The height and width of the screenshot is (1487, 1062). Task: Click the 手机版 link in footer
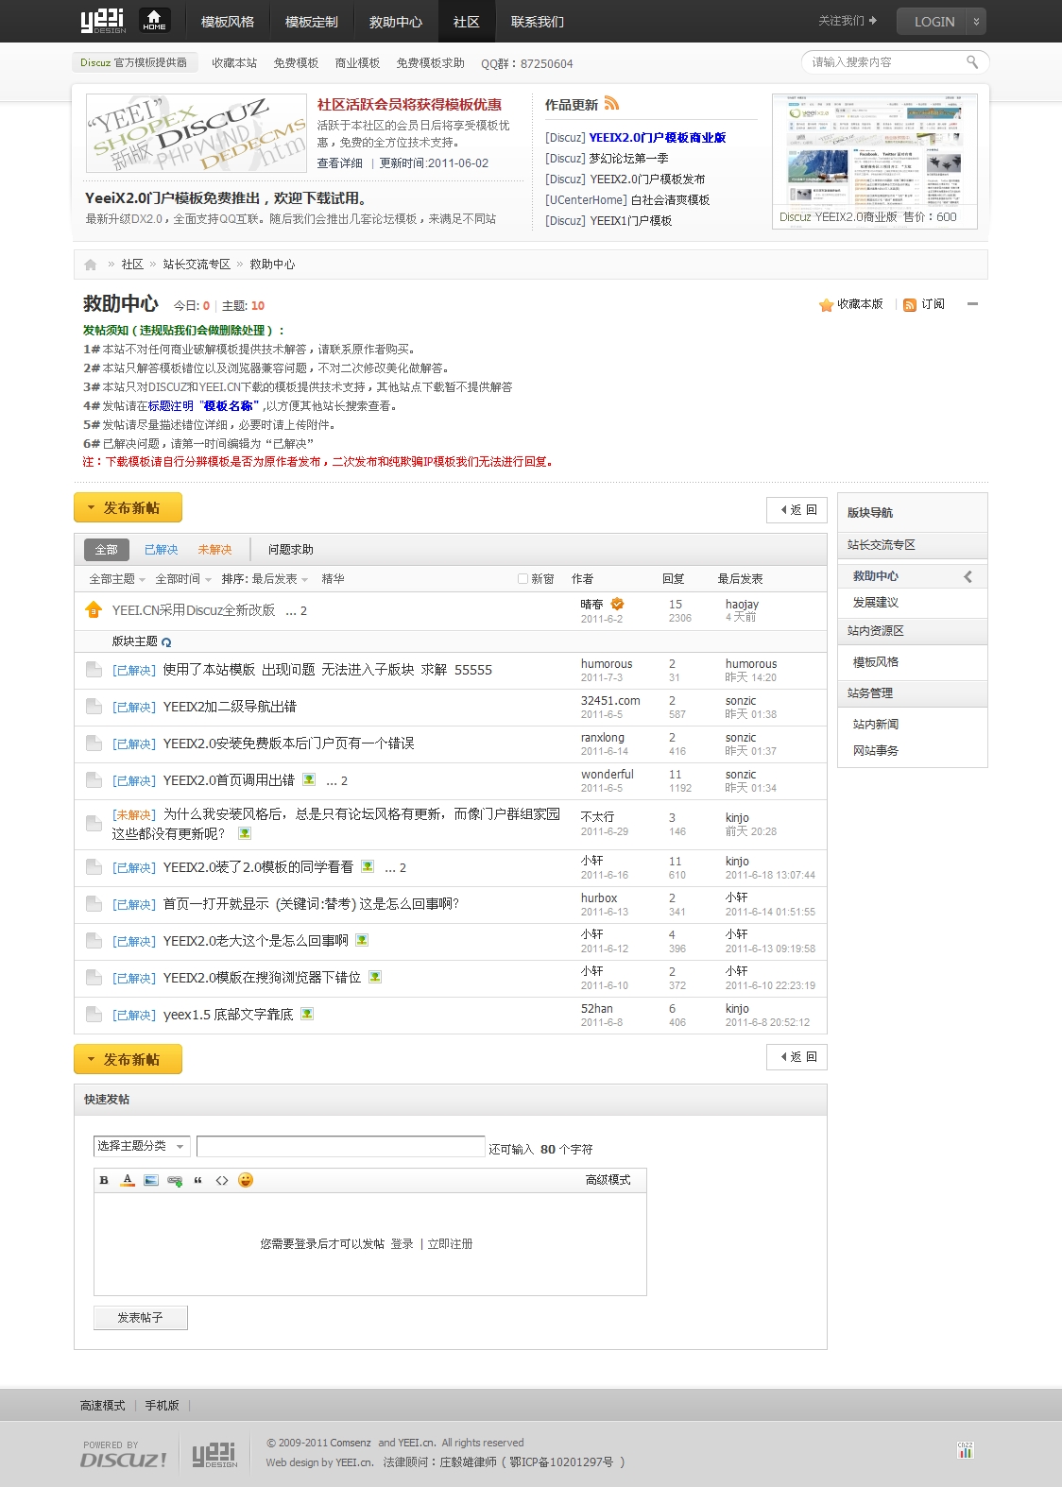[x=163, y=1406]
